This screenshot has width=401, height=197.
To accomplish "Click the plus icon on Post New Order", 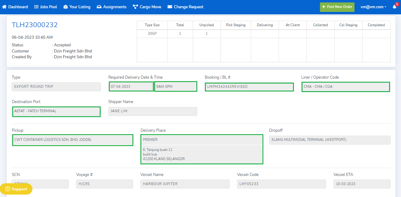I will [324, 7].
